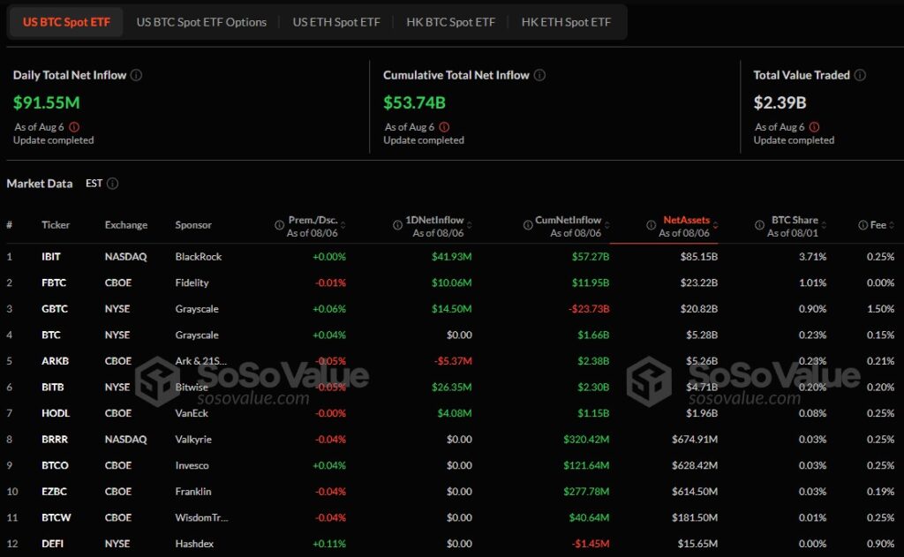Viewport: 904px width, 557px height.
Task: Sort table by CumNetInflow arrows
Action: point(607,225)
